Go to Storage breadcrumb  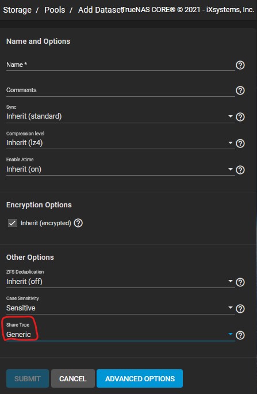[17, 10]
